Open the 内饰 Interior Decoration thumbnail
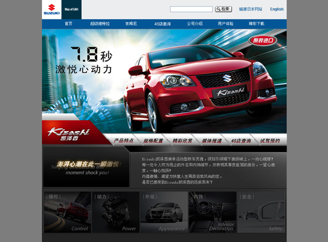The width and height of the screenshot is (328, 242). [212, 212]
